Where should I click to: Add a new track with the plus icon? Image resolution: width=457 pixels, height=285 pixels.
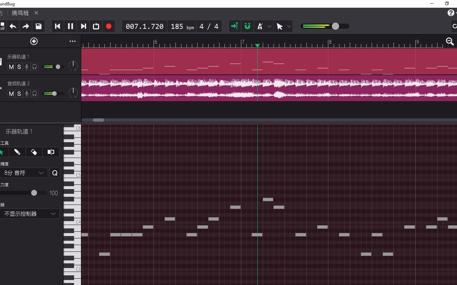34,41
